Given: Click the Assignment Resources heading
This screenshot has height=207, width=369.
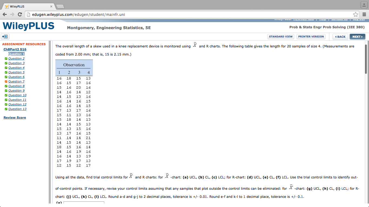Looking at the screenshot, I should click(x=24, y=44).
